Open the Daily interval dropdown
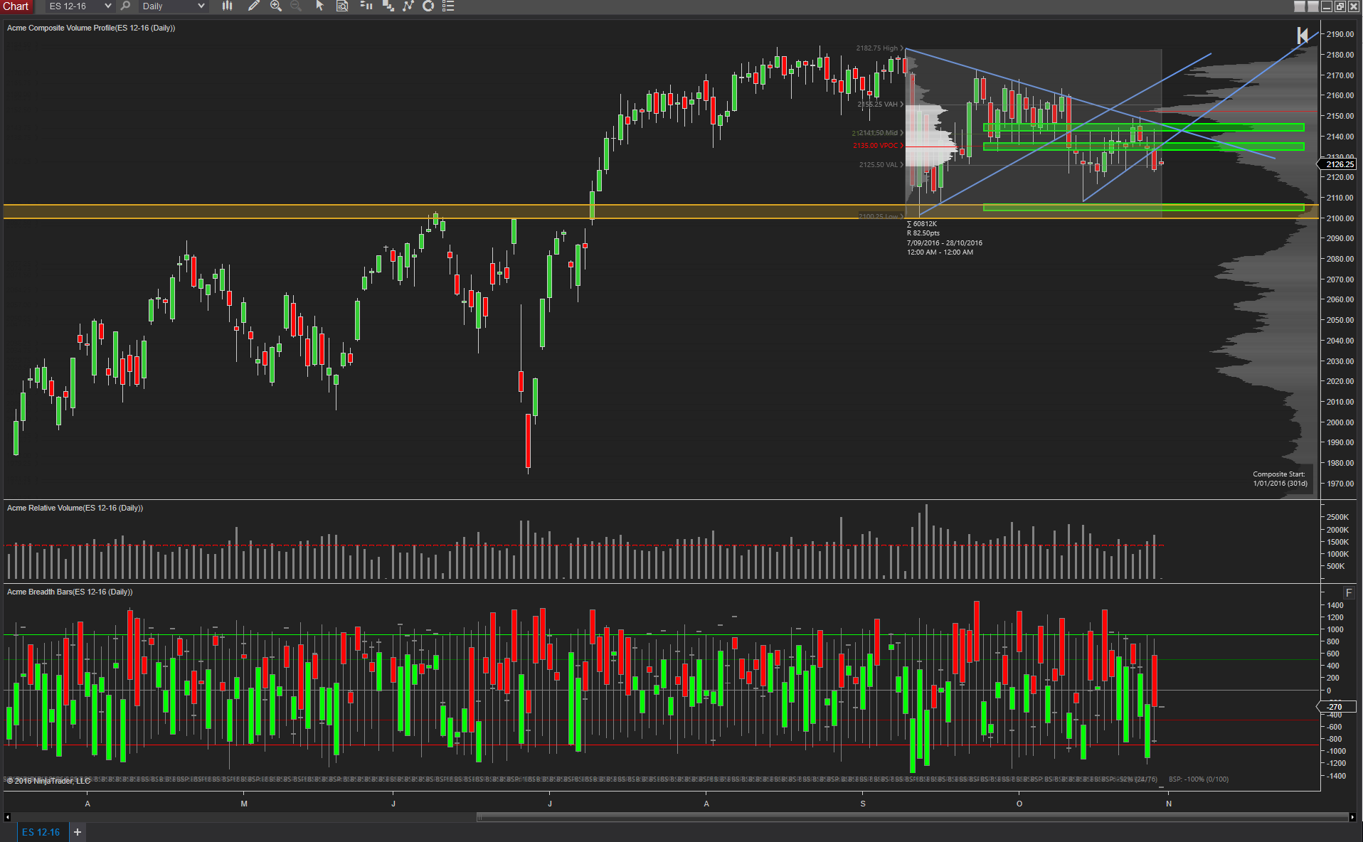Viewport: 1363px width, 842px height. 173,6
